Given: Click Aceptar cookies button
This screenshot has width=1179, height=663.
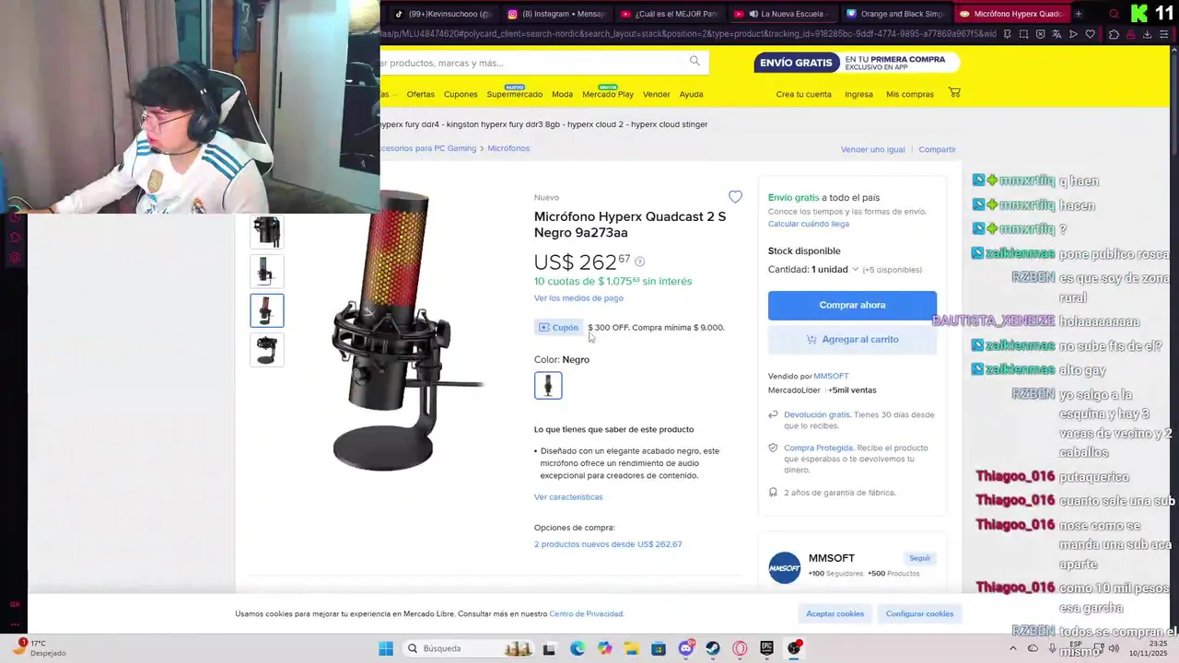Looking at the screenshot, I should click(x=835, y=613).
